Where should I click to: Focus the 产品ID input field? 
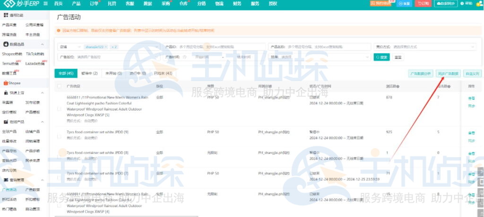point(214,47)
